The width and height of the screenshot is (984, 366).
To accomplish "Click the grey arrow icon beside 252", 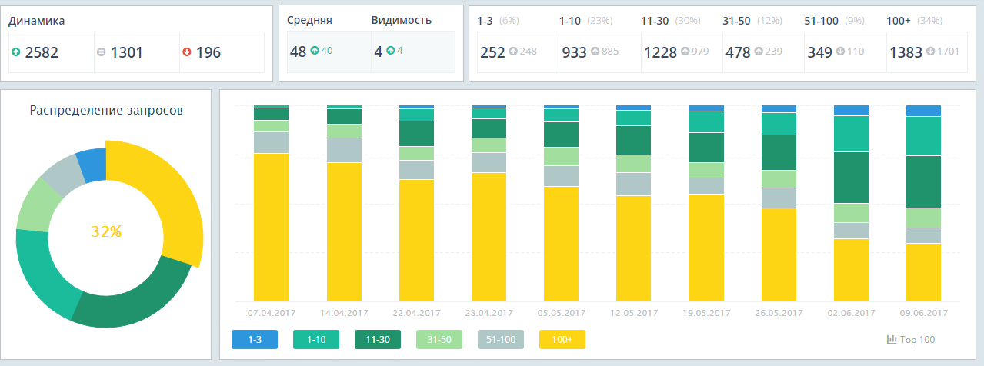I will point(512,52).
